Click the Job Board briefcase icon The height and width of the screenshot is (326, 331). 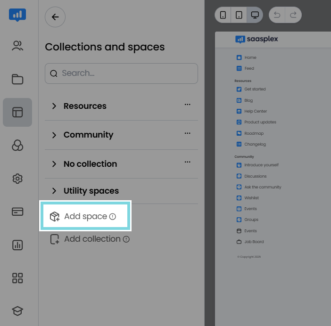coord(239,242)
